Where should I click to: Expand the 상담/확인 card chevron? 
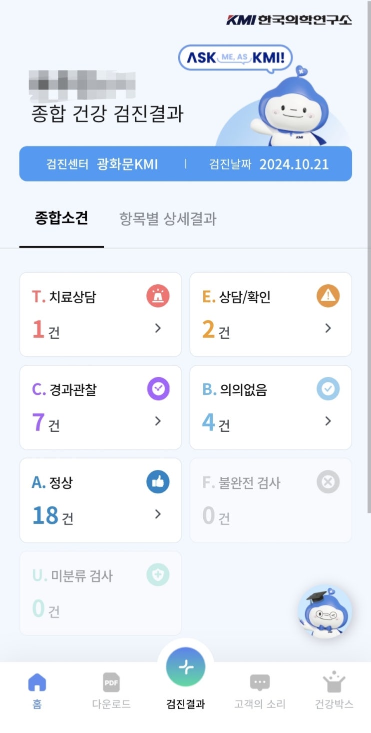[x=328, y=328]
